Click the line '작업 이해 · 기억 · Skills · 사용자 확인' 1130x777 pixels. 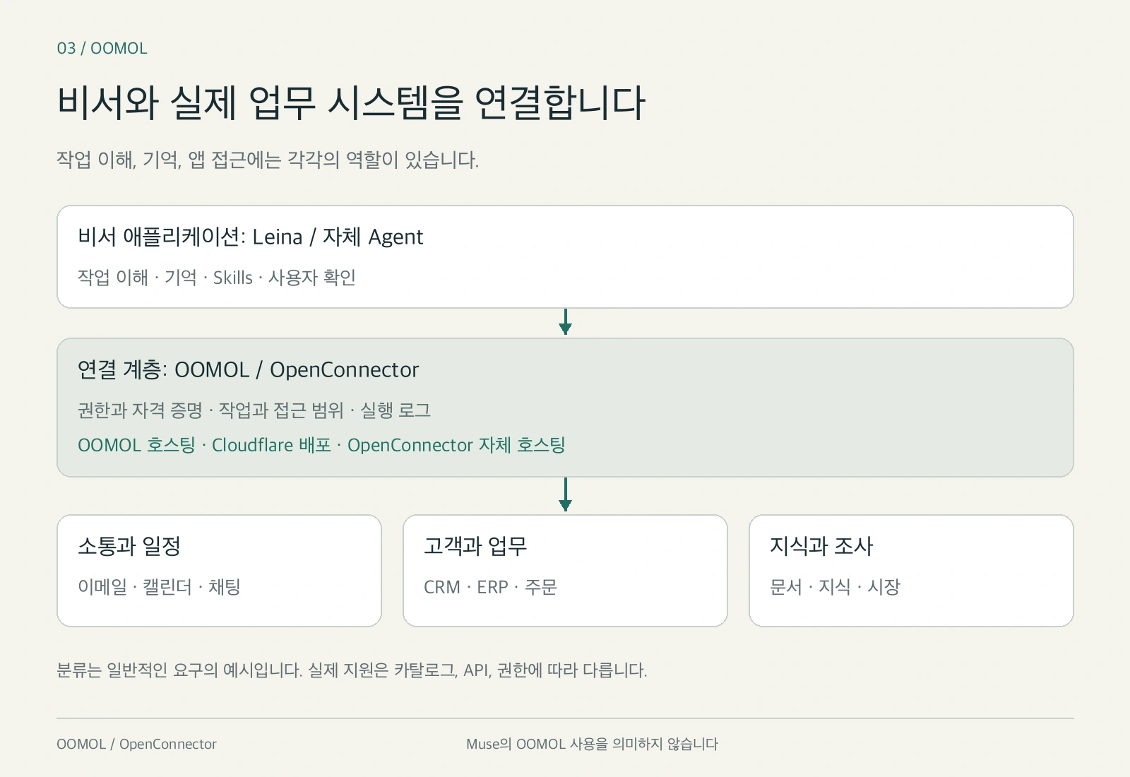click(x=217, y=278)
